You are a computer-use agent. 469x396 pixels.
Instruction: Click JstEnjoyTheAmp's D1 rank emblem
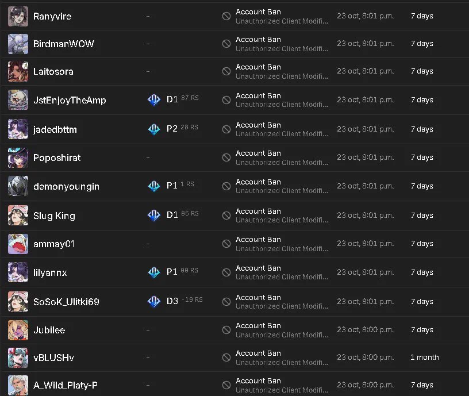tap(154, 99)
